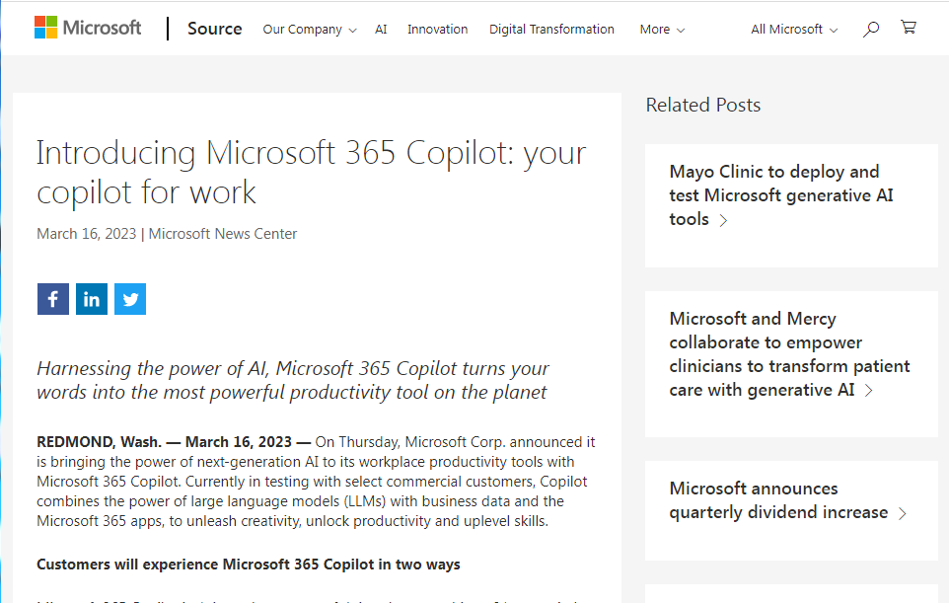Viewport: 949px width, 603px height.
Task: Open Mayo Clinic generative AI post
Action: pyautogui.click(x=779, y=194)
